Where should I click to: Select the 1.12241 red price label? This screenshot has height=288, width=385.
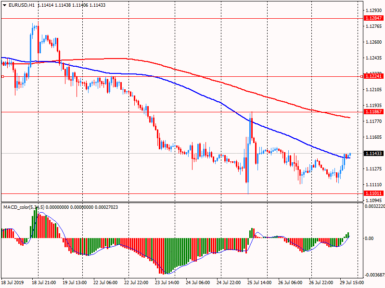[x=373, y=76]
